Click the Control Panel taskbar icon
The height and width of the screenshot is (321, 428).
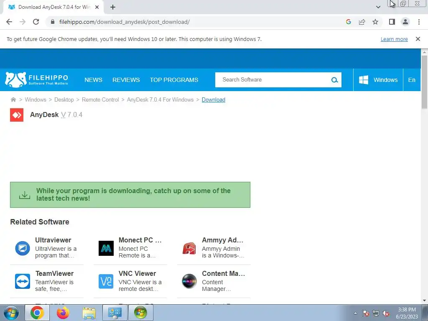(x=115, y=313)
